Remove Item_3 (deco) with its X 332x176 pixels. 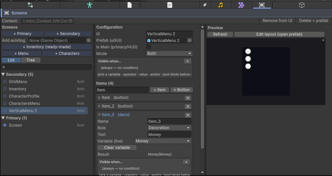(188, 115)
